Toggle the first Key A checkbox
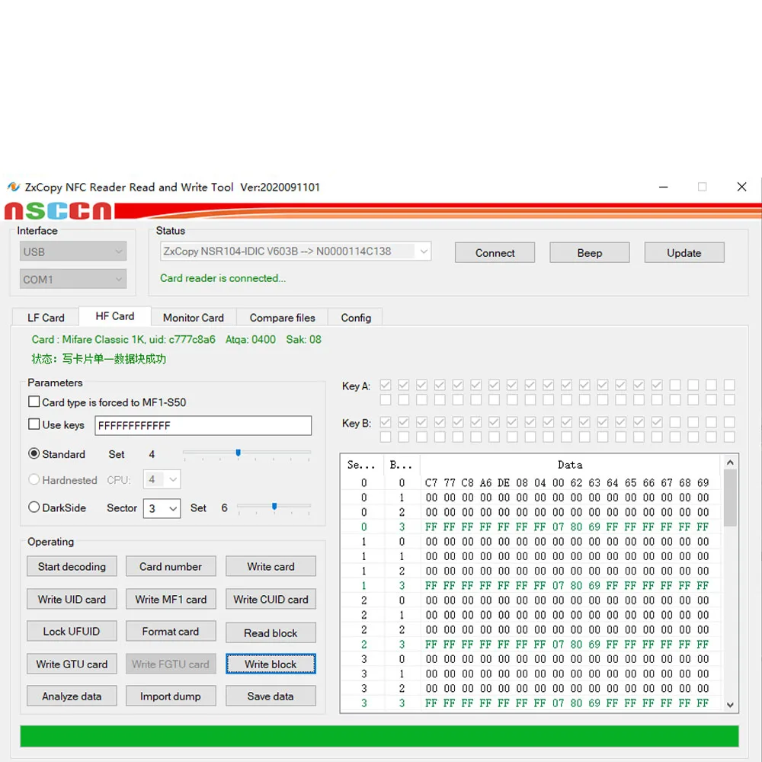Screen dimensions: 762x762 click(386, 385)
